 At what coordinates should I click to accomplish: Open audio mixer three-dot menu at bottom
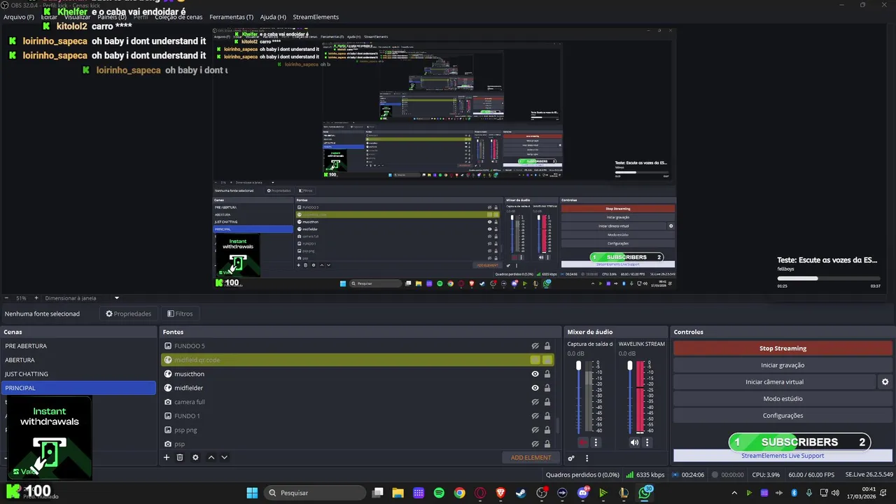[x=587, y=458]
